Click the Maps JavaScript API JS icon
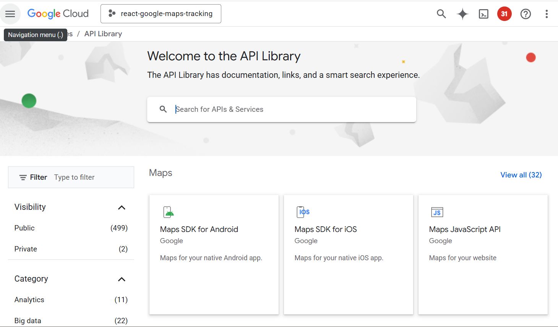 (x=437, y=212)
